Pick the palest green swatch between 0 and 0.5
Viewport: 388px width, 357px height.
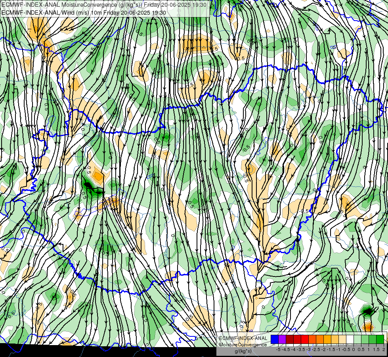tap(357, 340)
